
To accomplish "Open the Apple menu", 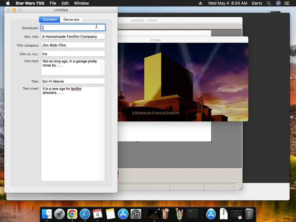I will point(8,3).
